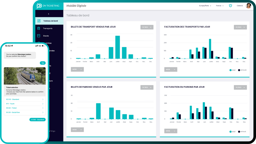Click the Transports bus icon
Image resolution: width=256 pixels, height=144 pixels.
pyautogui.click(x=39, y=28)
